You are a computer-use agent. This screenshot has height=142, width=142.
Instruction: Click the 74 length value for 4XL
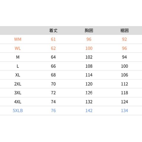(x=53, y=102)
